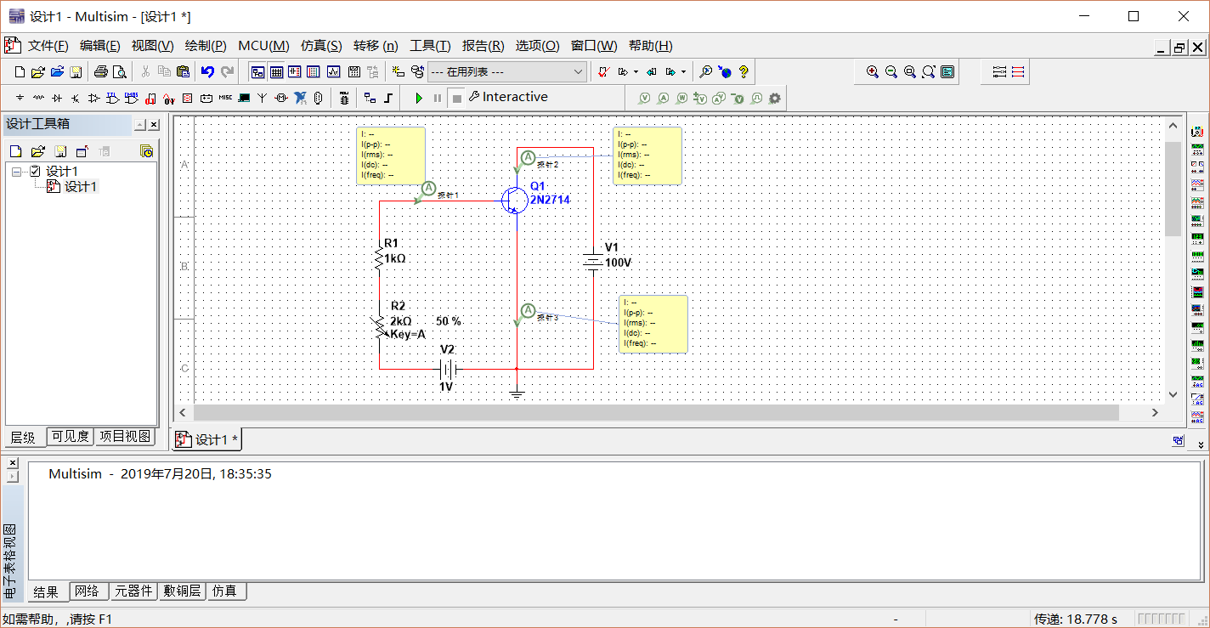Collapse the 设计1 tree root node
Viewport: 1210px width, 628px height.
tap(17, 172)
